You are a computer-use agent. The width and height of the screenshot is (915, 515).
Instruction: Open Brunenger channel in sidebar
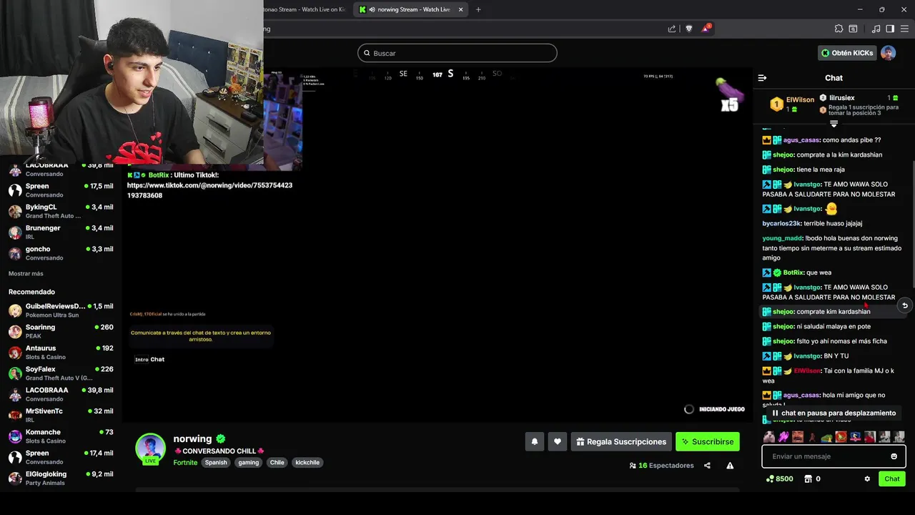pyautogui.click(x=61, y=232)
